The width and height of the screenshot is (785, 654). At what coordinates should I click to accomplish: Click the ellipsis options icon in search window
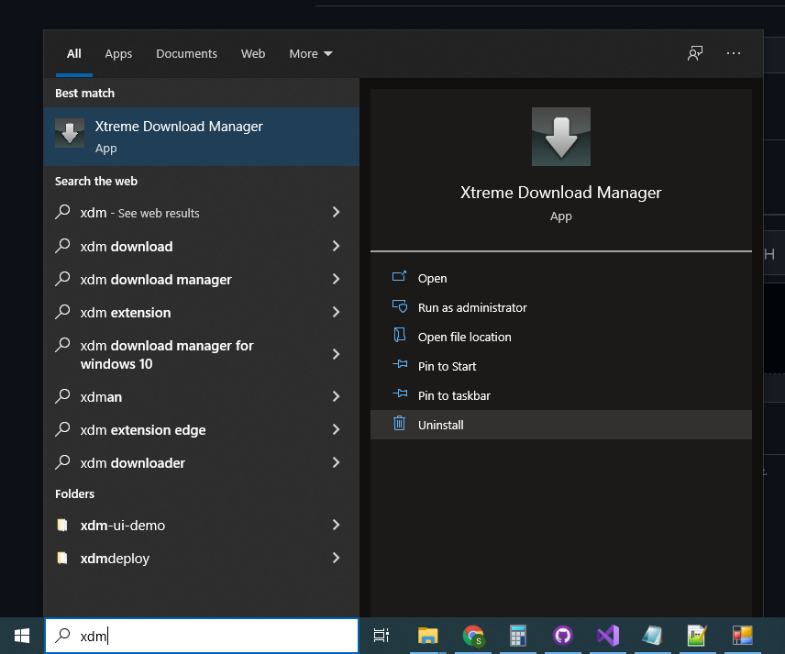tap(734, 53)
